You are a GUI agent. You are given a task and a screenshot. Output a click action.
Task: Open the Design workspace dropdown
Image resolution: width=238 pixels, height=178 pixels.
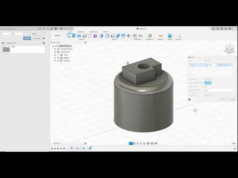coord(58,36)
